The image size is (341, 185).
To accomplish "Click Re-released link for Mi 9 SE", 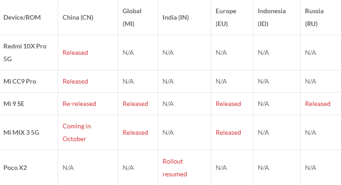I will coord(79,104).
